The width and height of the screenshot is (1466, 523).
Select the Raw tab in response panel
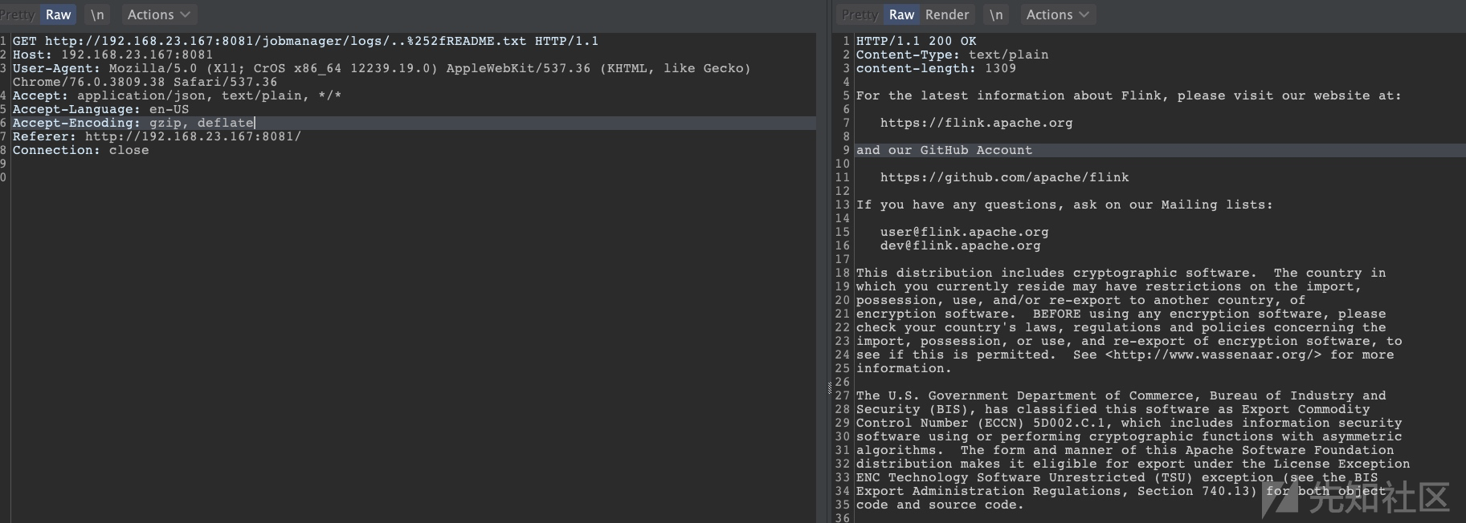tap(901, 14)
